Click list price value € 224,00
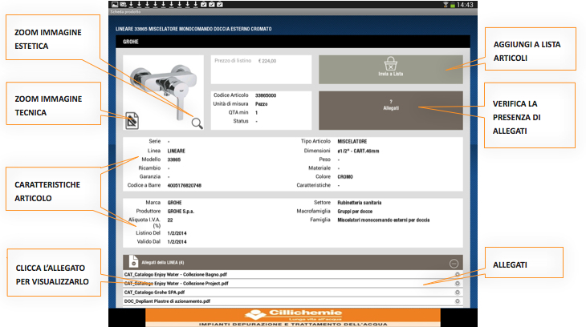586x327 pixels. click(x=267, y=61)
